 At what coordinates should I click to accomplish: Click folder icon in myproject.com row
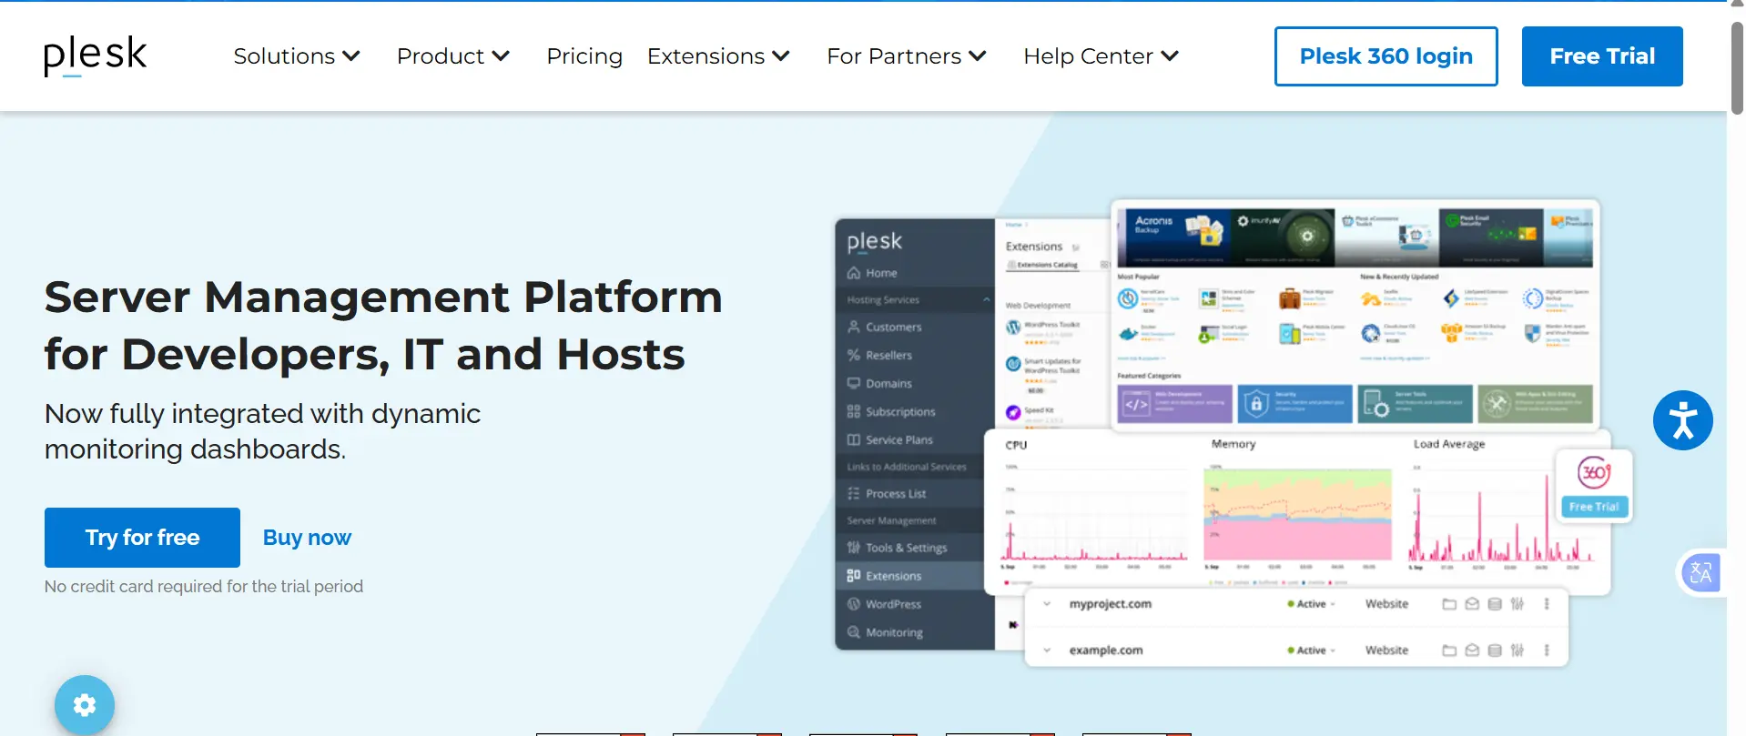1449,604
